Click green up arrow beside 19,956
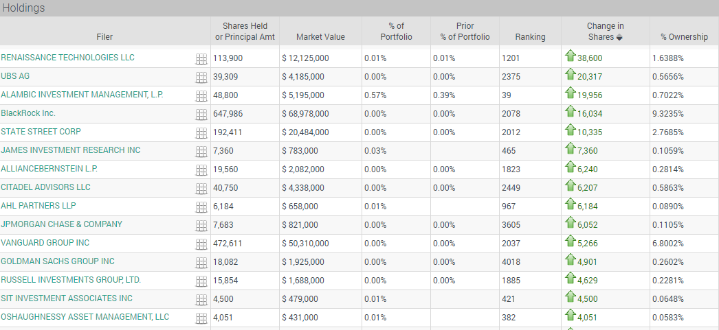Viewport: 719px width, 330px height. 570,93
